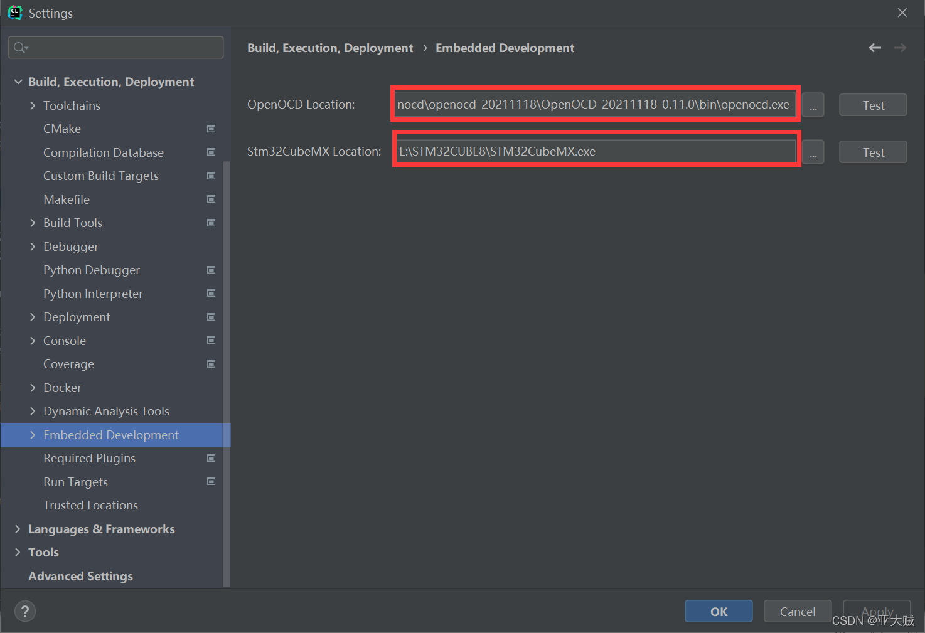Click the project-level icon beside Python Interpreter
925x633 pixels.
pos(211,294)
